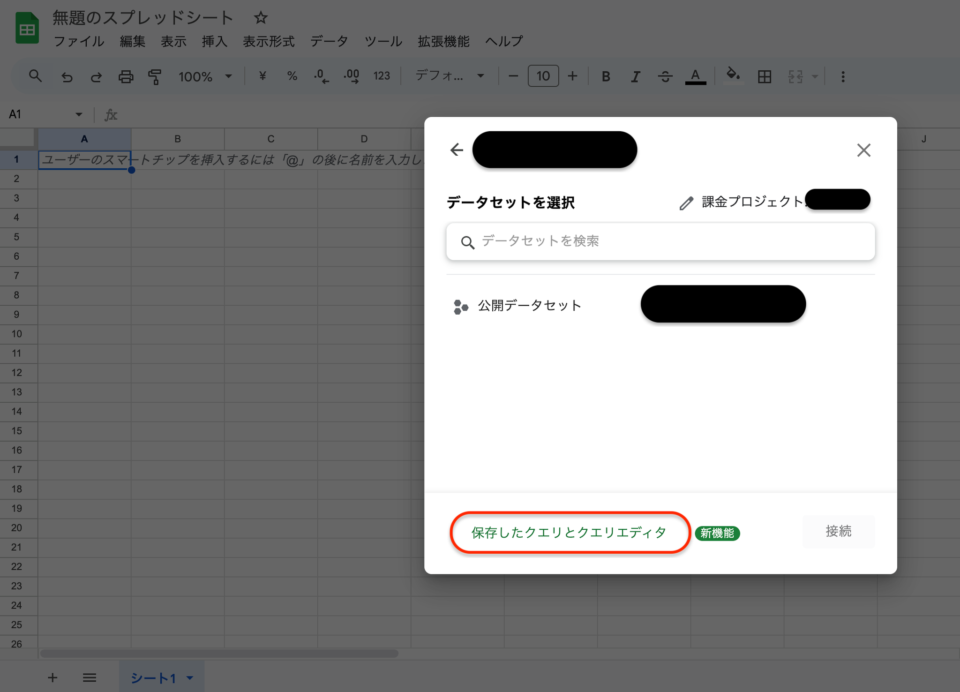The height and width of the screenshot is (692, 960).
Task: Open the 編集 menu
Action: pos(132,41)
